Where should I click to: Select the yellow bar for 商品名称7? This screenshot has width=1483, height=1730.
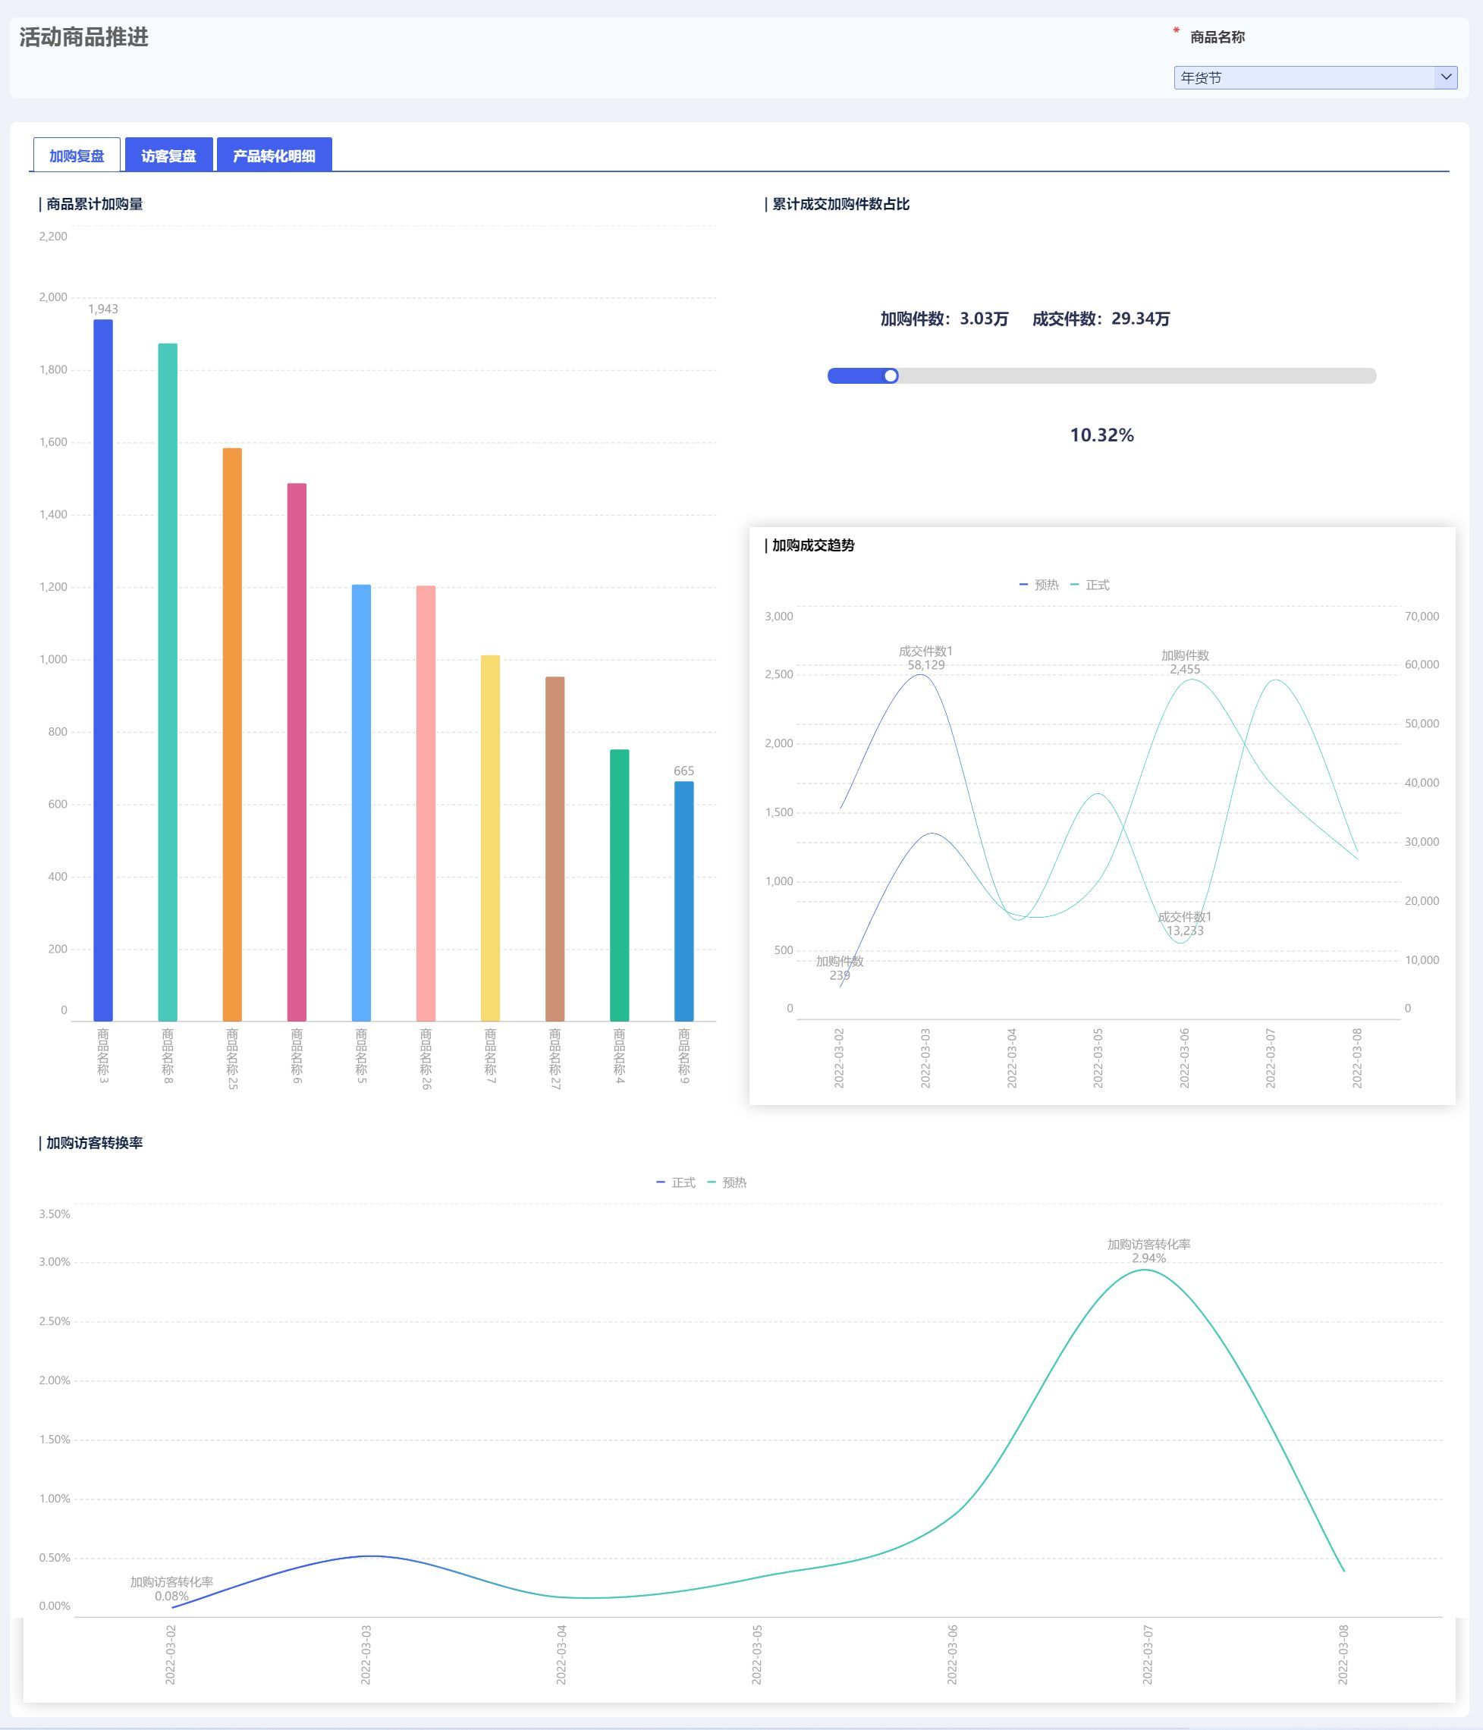point(490,837)
